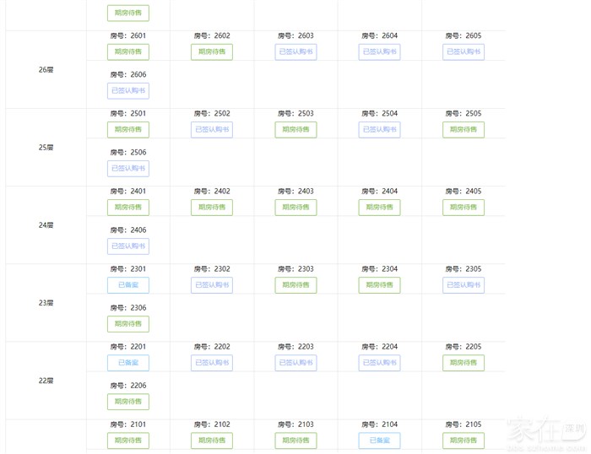
Task: Click 期房待售 button for room 2304
Action: (380, 285)
